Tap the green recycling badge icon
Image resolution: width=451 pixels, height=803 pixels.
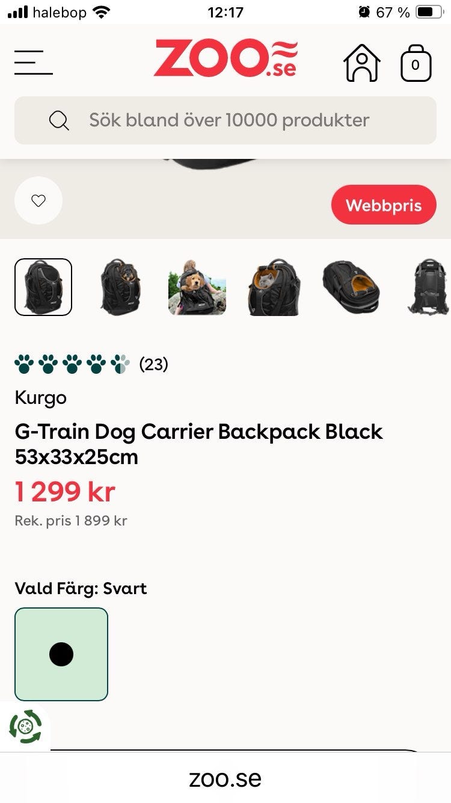(x=25, y=726)
